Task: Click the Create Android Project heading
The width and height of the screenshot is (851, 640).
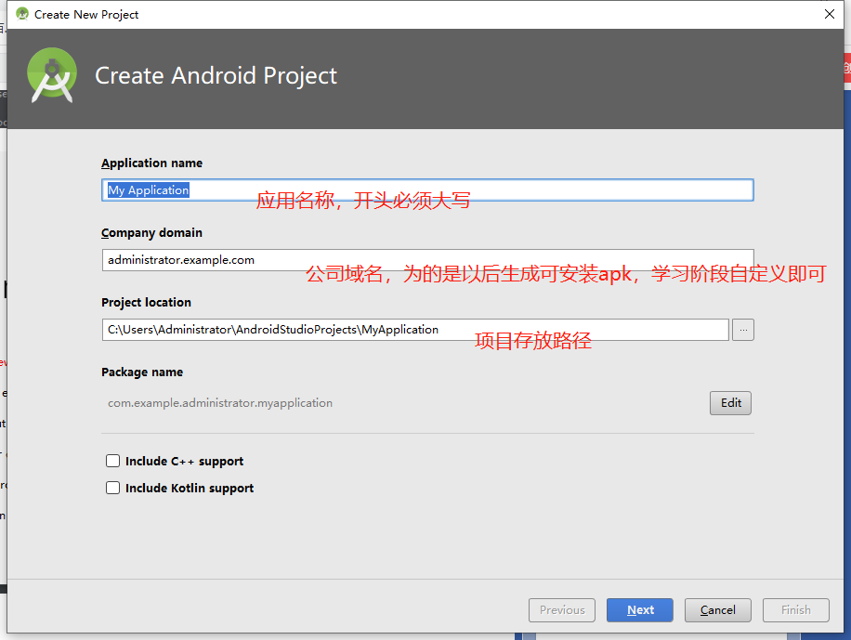Action: 216,75
